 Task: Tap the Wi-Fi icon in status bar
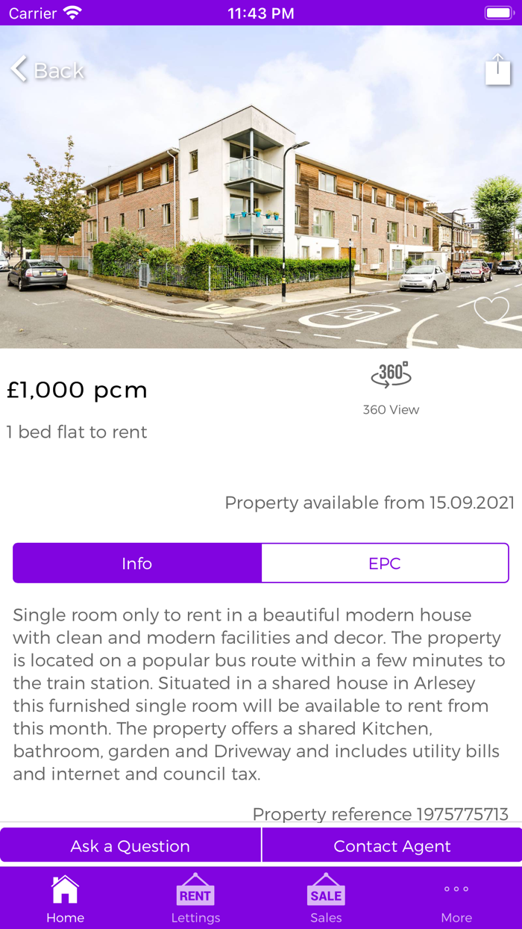pos(72,12)
